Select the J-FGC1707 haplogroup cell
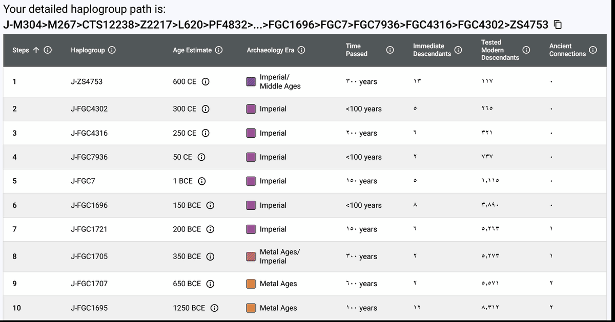Image resolution: width=615 pixels, height=322 pixels. tap(89, 284)
